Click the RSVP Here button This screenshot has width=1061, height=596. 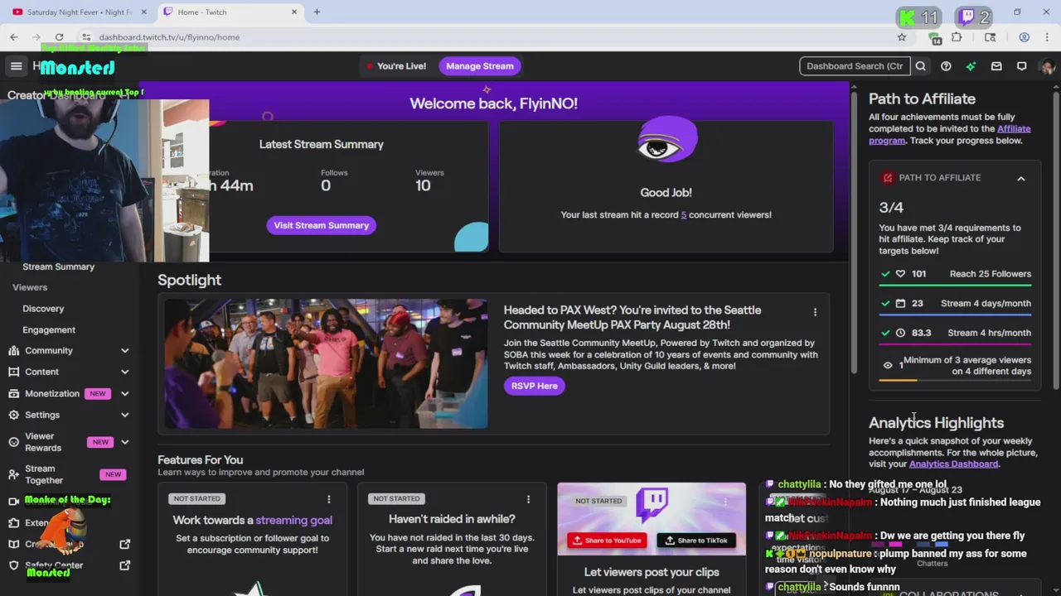coord(535,386)
